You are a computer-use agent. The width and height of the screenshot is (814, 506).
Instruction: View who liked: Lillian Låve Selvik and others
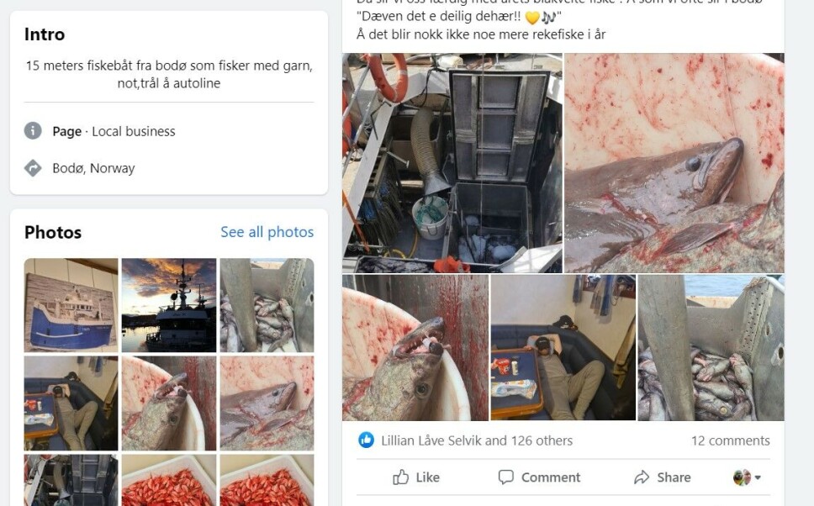click(477, 440)
